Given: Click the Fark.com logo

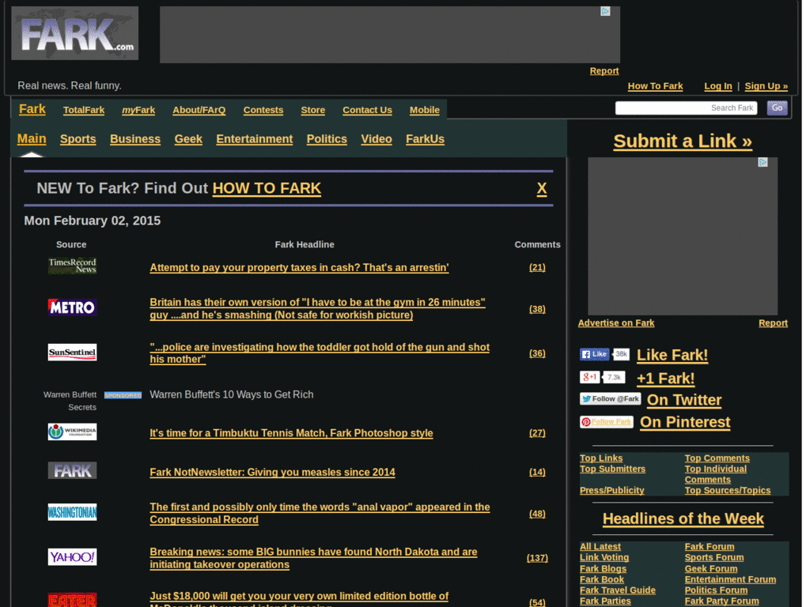Looking at the screenshot, I should click(75, 33).
